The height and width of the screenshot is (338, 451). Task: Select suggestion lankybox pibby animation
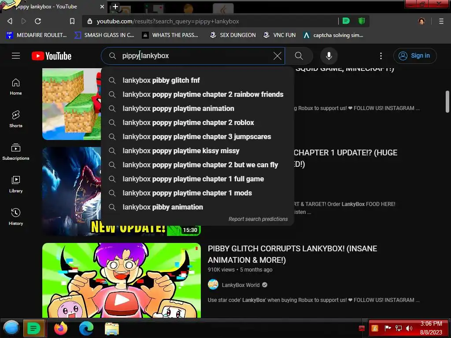(197, 207)
